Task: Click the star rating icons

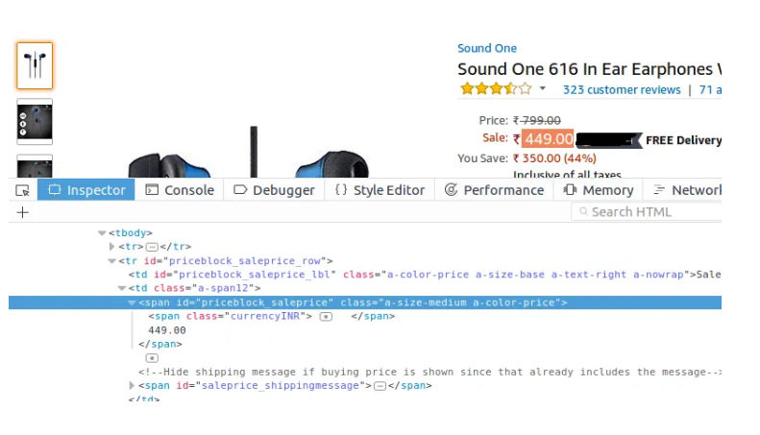Action: pyautogui.click(x=495, y=89)
